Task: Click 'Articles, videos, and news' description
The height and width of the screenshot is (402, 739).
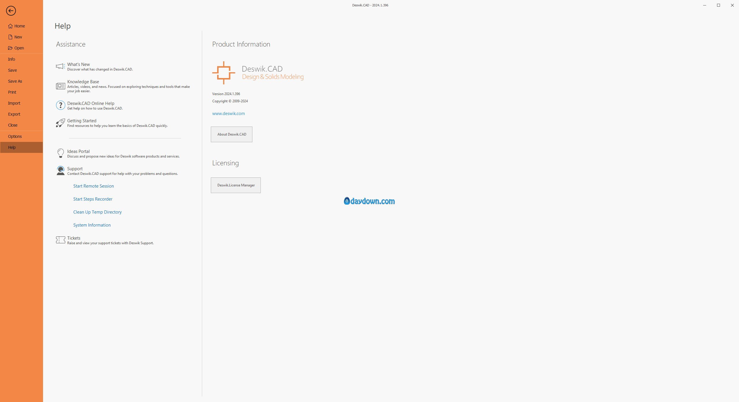Action: coord(129,89)
